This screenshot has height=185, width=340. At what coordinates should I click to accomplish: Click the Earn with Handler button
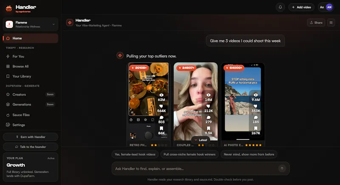31,137
